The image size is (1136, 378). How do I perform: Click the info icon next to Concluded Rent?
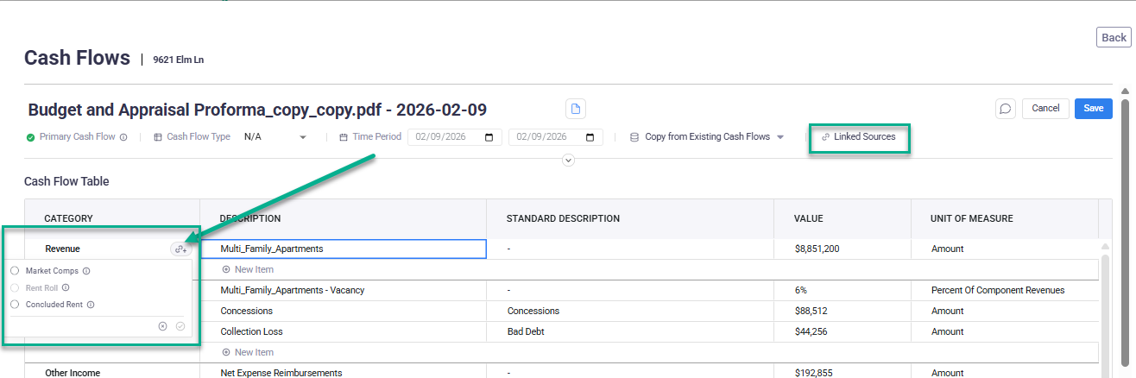point(91,305)
